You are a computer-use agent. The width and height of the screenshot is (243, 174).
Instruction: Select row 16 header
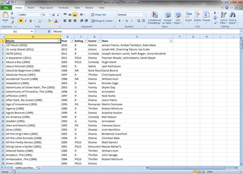[x=3, y=104]
